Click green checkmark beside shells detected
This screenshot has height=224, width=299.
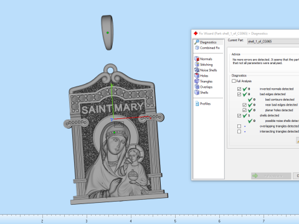pyautogui.click(x=245, y=116)
